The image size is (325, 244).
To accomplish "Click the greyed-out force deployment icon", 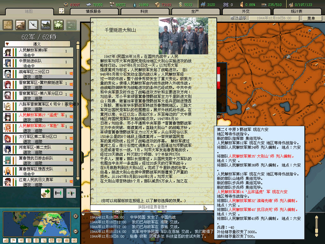I will pyautogui.click(x=71, y=25).
